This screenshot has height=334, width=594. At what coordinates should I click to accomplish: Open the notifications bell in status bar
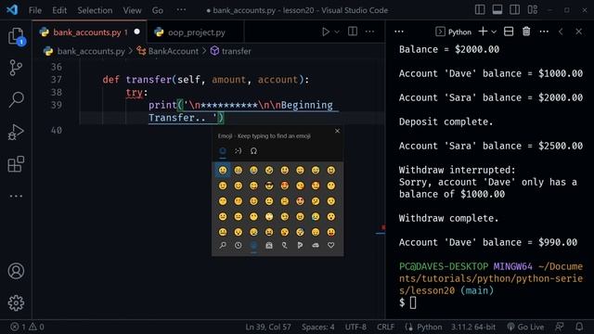coord(579,327)
